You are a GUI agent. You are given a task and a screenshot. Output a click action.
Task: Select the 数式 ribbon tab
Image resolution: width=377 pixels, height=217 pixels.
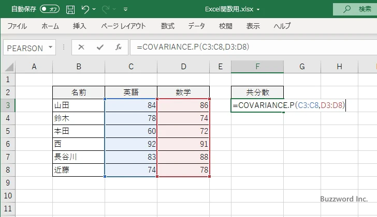point(168,26)
